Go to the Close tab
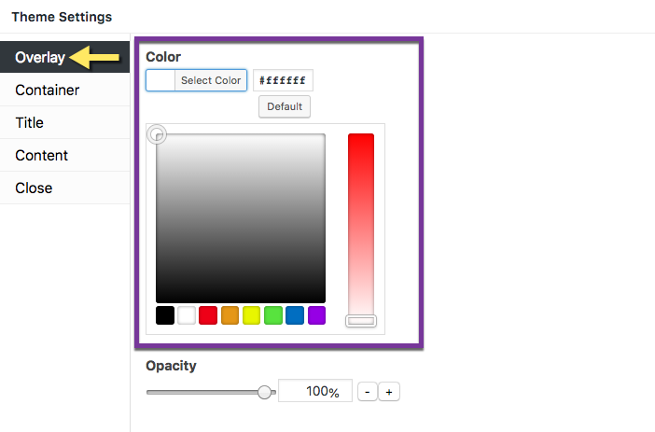The width and height of the screenshot is (655, 432). coord(64,188)
